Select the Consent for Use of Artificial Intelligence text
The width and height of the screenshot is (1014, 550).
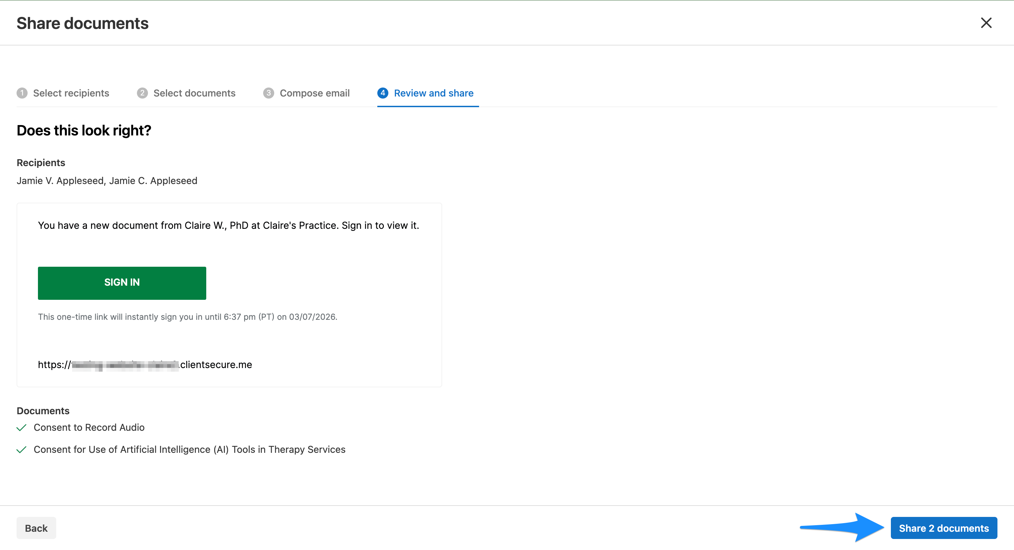click(x=189, y=449)
